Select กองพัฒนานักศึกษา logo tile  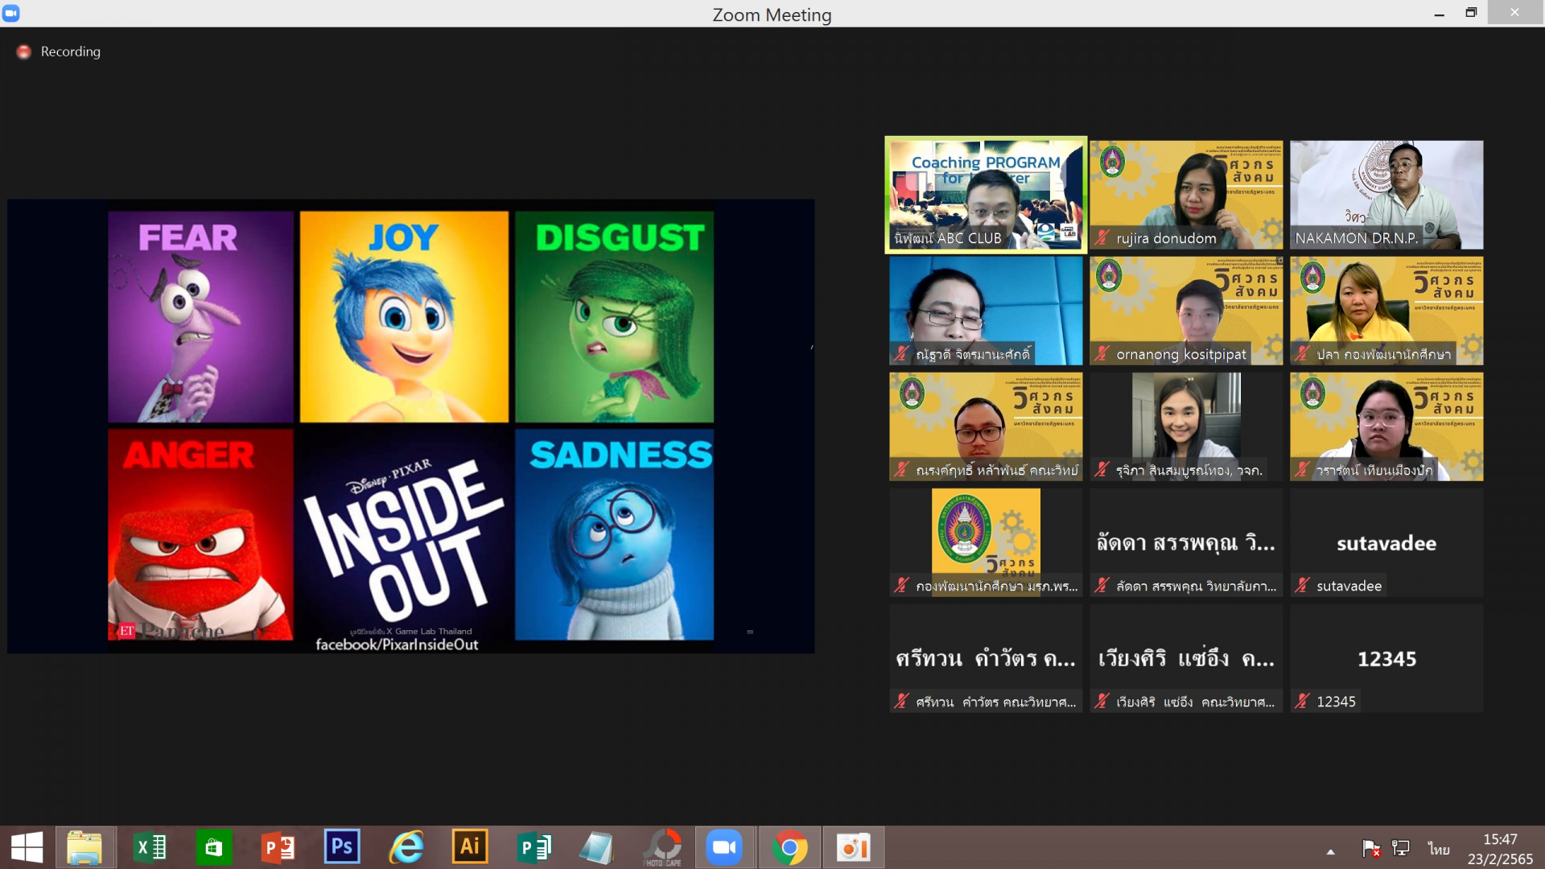(x=986, y=542)
